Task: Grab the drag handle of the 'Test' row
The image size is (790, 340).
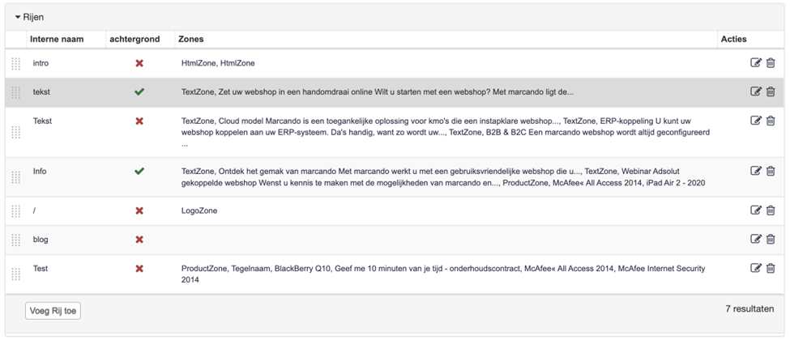Action: 15,274
